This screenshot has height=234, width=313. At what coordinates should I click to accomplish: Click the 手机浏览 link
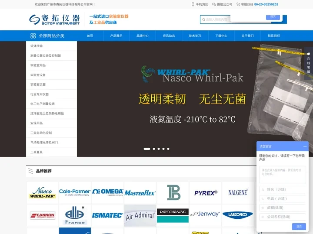202,4
